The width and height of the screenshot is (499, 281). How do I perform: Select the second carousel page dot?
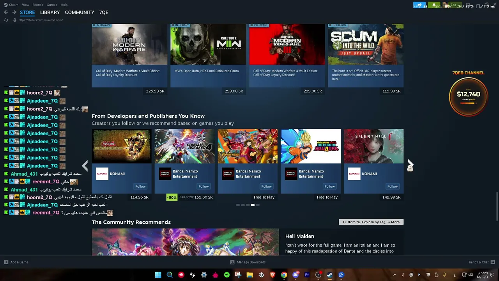(243, 205)
